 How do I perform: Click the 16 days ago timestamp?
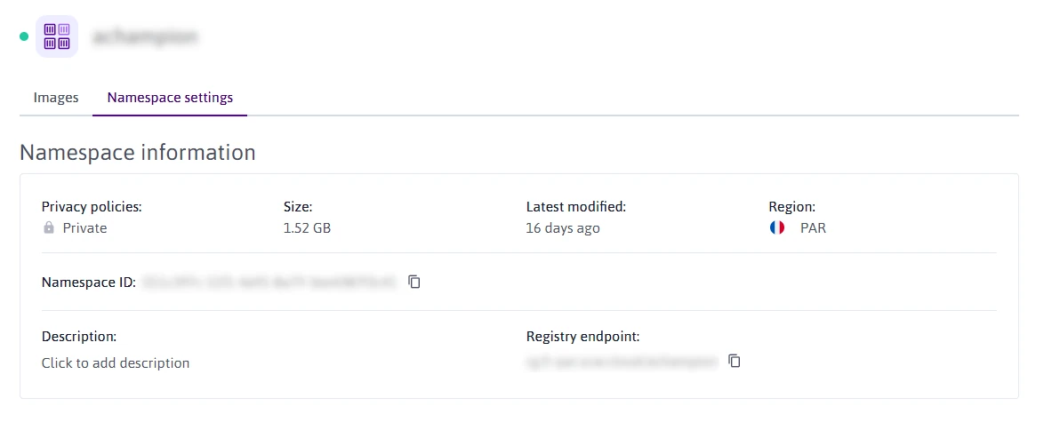click(x=563, y=228)
